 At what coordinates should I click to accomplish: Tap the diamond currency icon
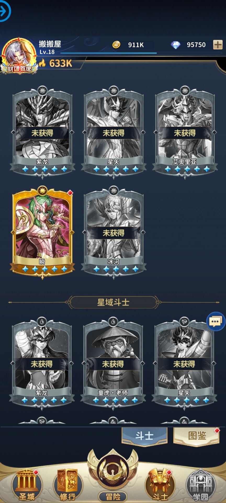pos(176,45)
